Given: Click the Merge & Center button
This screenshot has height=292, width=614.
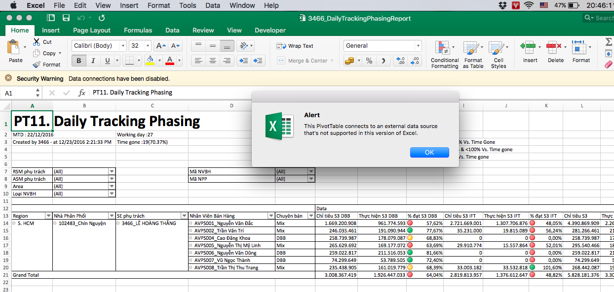Looking at the screenshot, I should [x=302, y=61].
